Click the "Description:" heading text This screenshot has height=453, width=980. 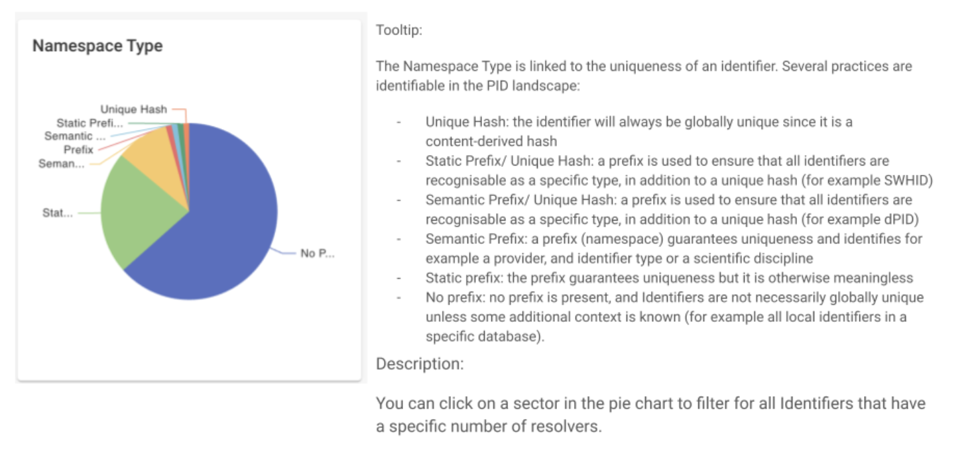(420, 364)
